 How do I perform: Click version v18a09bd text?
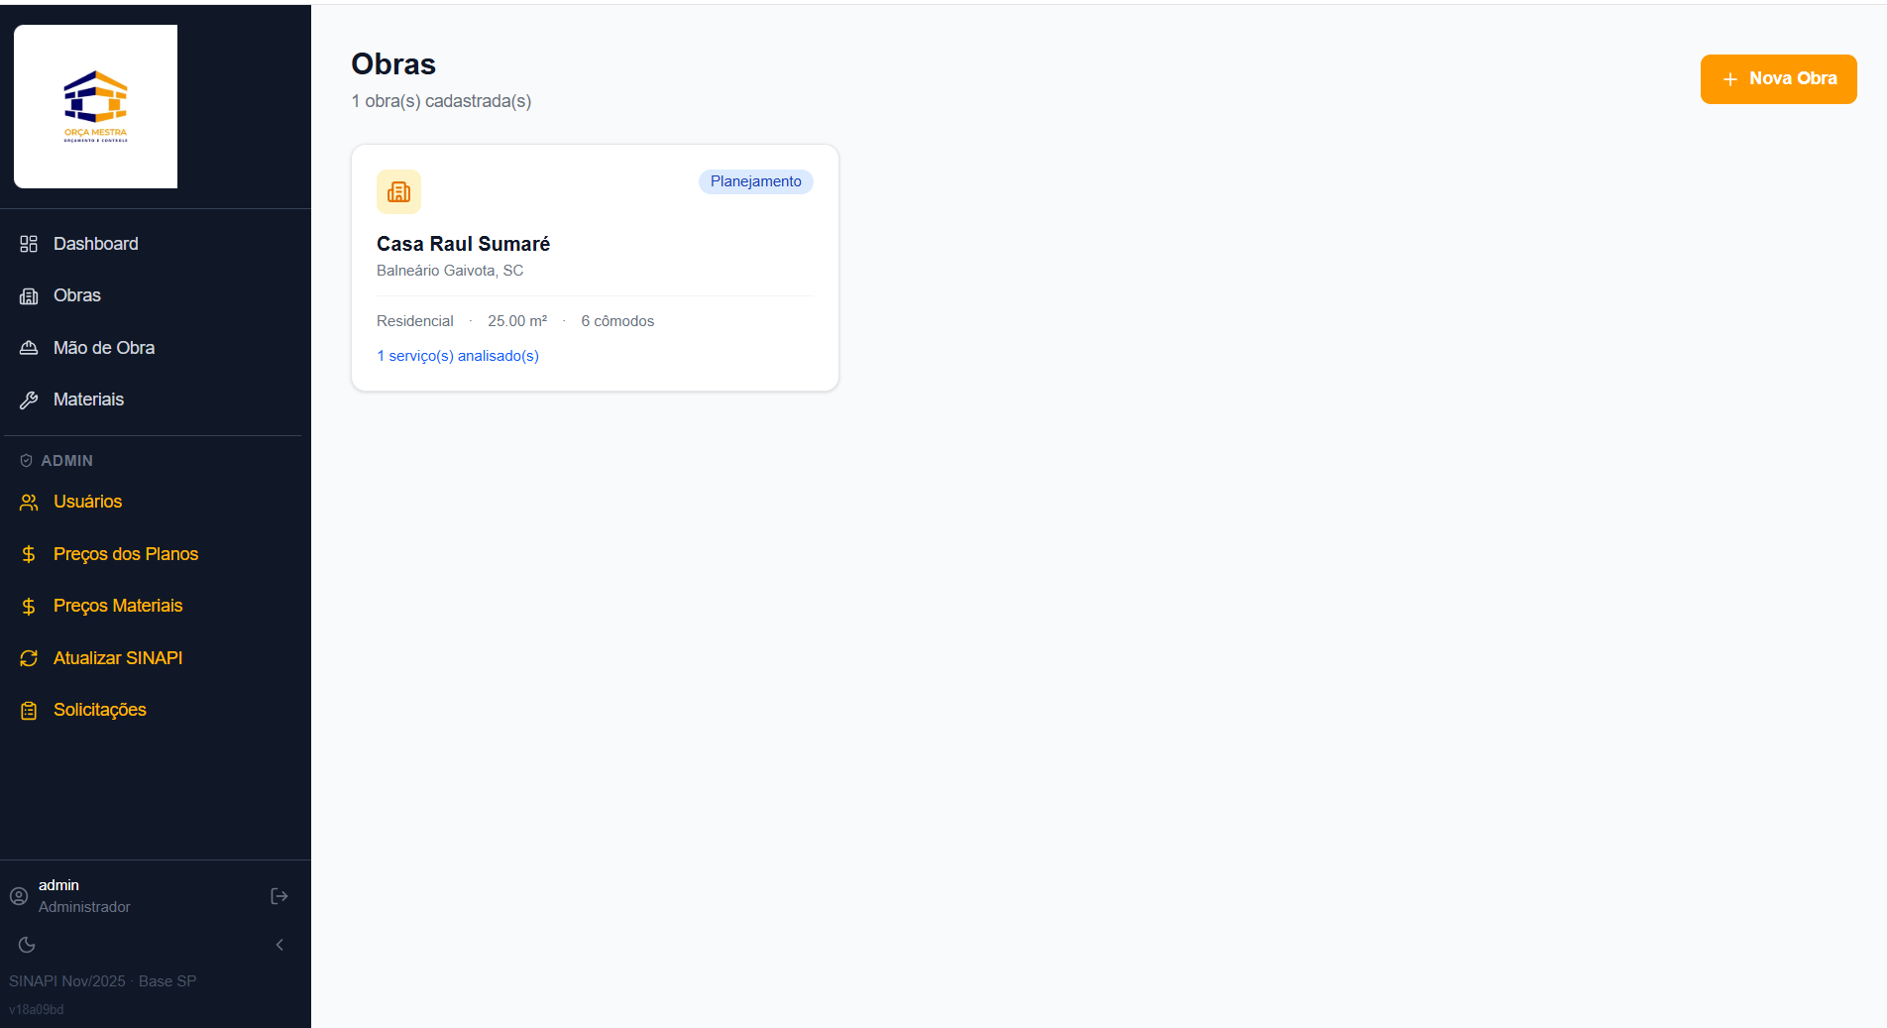click(x=37, y=1010)
